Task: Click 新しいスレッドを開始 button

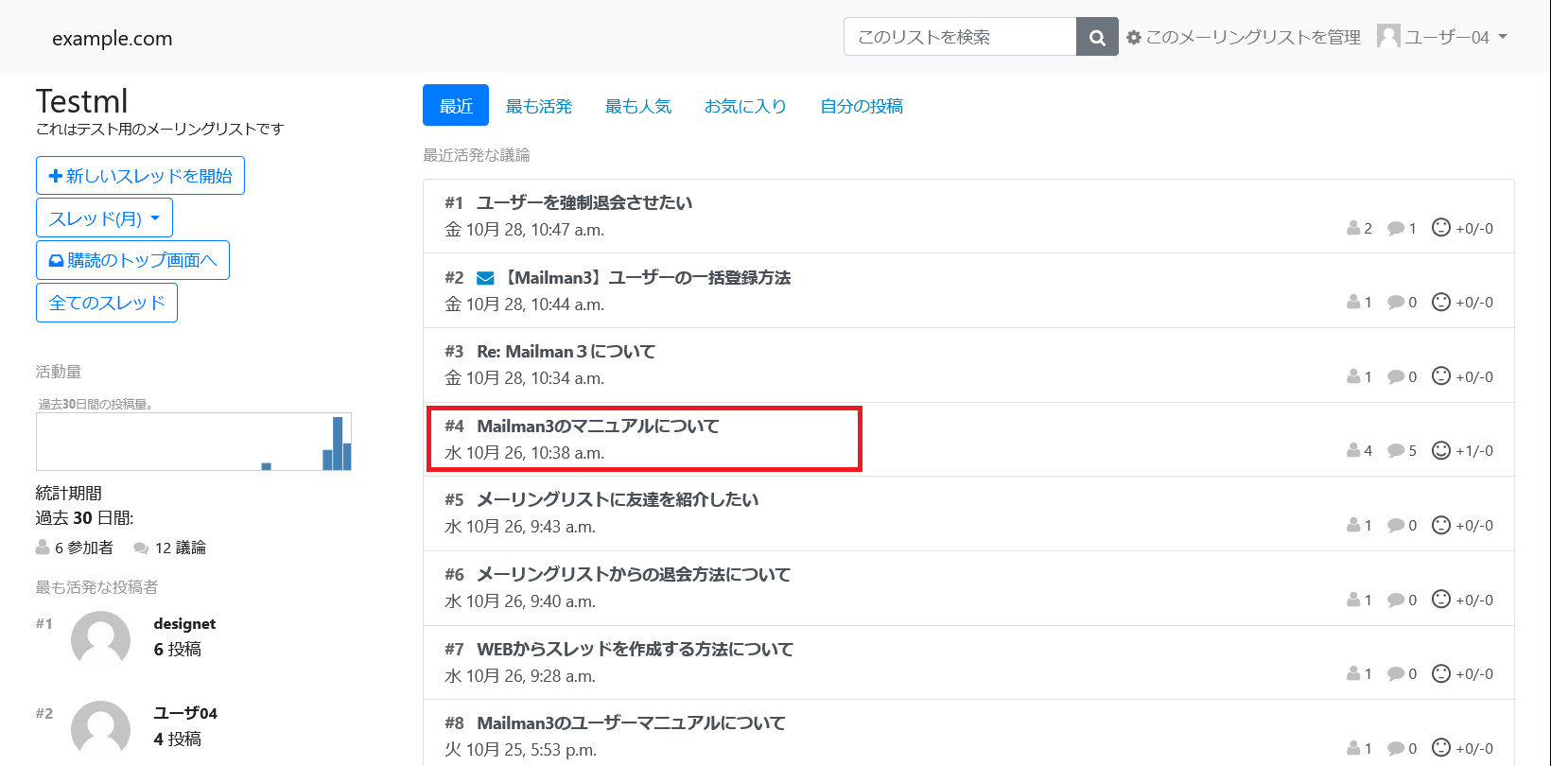Action: [x=140, y=176]
